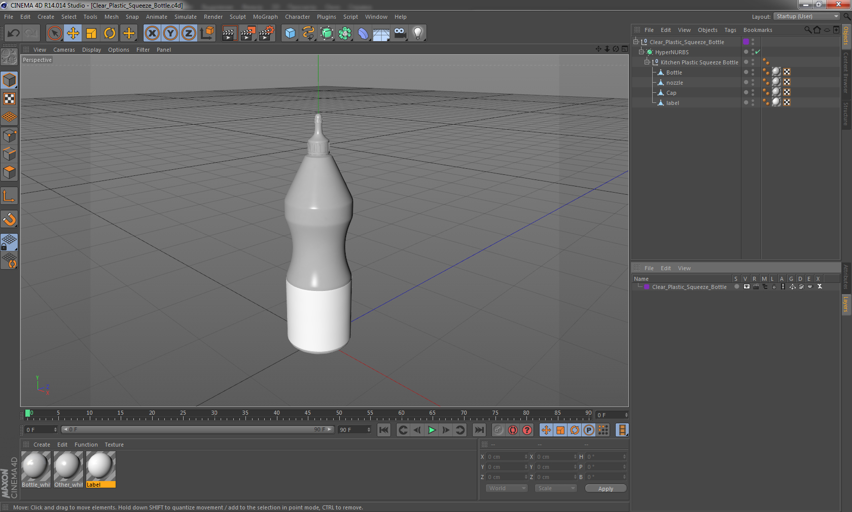Click record active objects button
This screenshot has width=852, height=512.
[499, 430]
